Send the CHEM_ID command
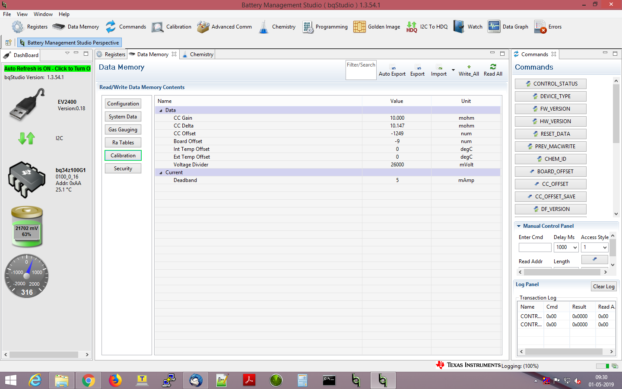This screenshot has height=389, width=622. click(x=551, y=159)
